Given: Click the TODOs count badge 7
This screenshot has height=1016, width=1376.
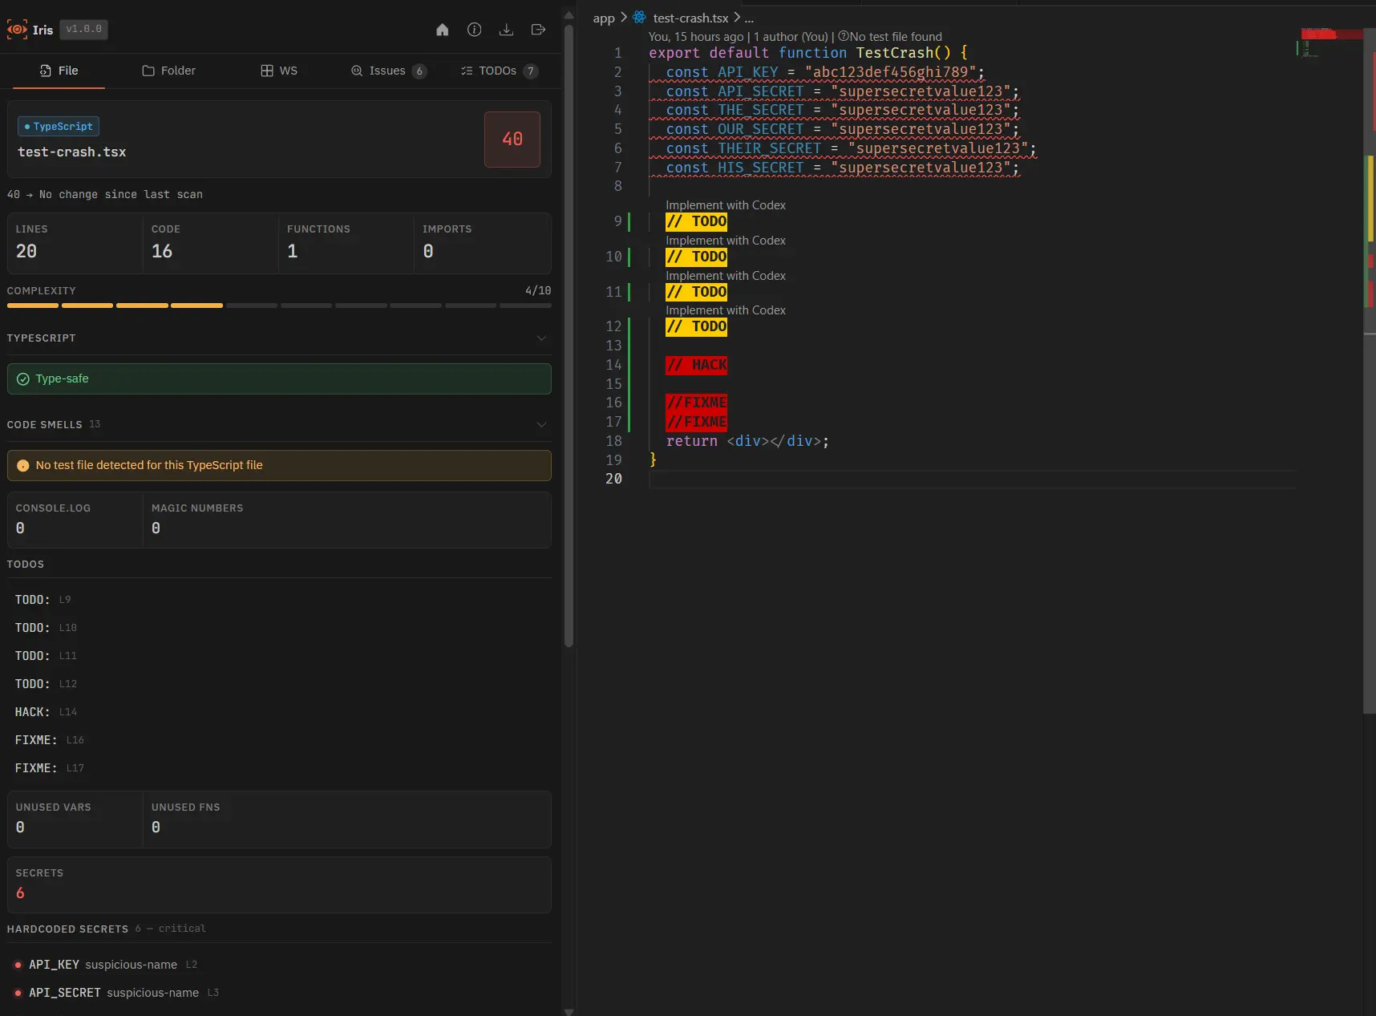Looking at the screenshot, I should (530, 71).
